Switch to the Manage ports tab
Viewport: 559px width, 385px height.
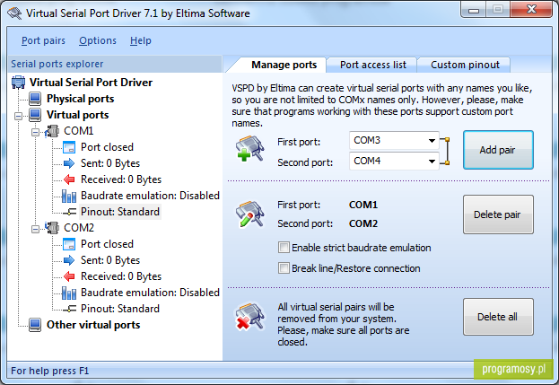pyautogui.click(x=284, y=65)
